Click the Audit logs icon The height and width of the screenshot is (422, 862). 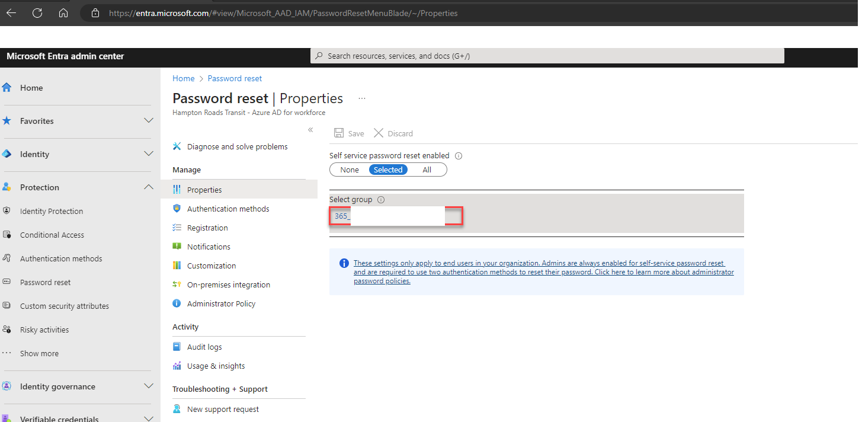pos(177,347)
